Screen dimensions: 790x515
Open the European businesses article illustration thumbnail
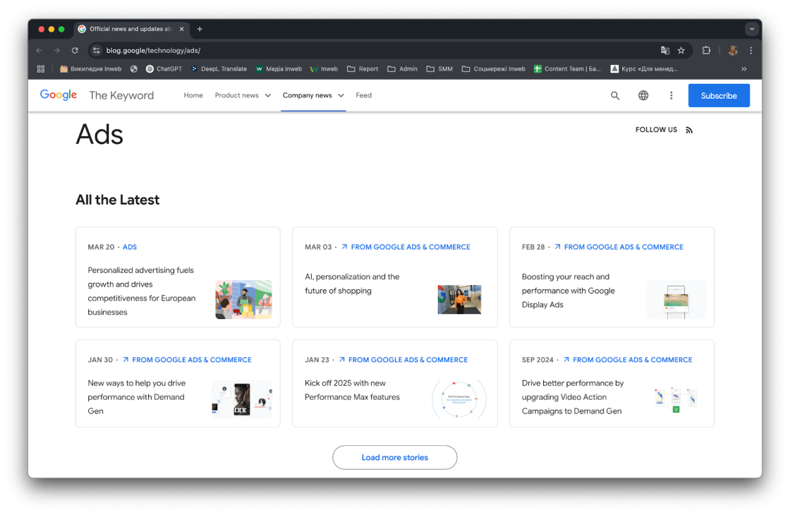click(244, 300)
